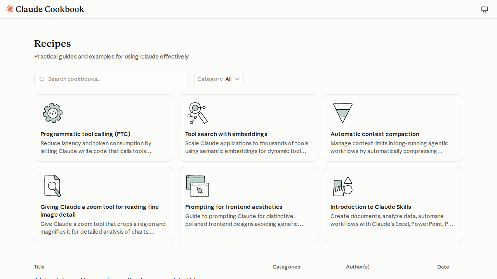Click 'Manage context limits in long-running' description

pyautogui.click(x=389, y=147)
